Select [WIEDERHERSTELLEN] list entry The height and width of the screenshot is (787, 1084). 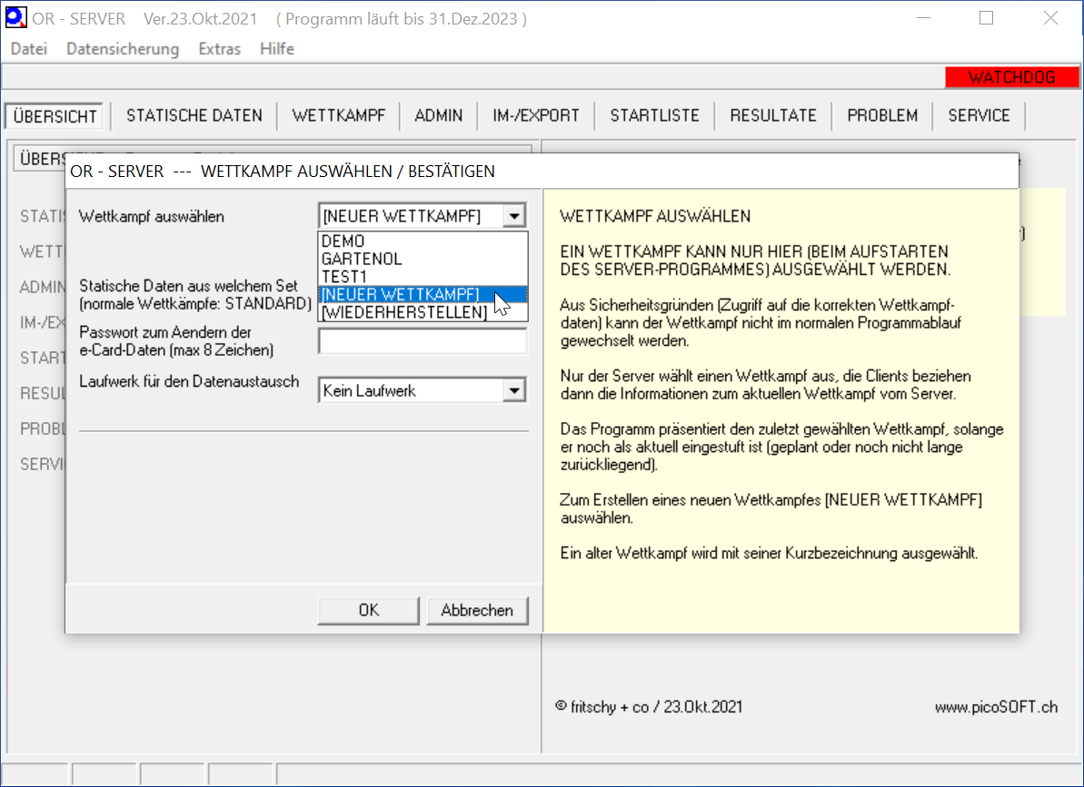click(404, 311)
